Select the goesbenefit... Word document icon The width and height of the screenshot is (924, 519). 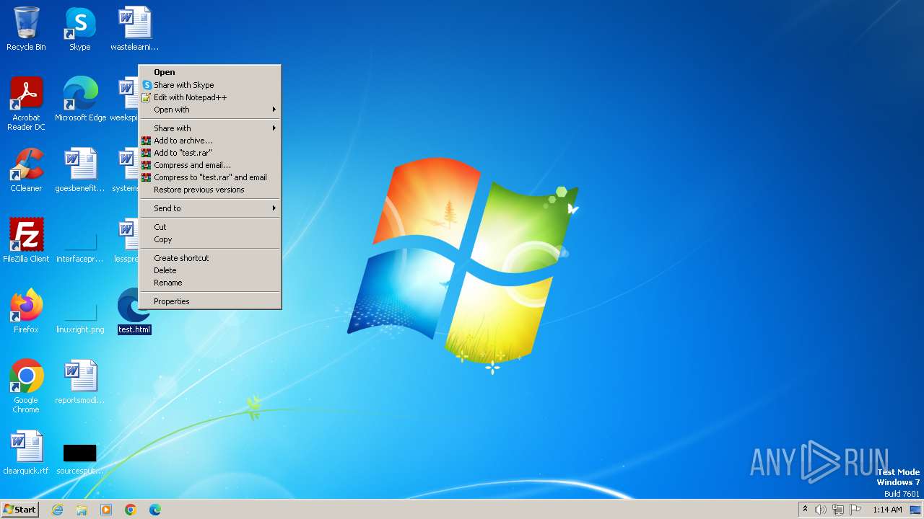point(80,170)
